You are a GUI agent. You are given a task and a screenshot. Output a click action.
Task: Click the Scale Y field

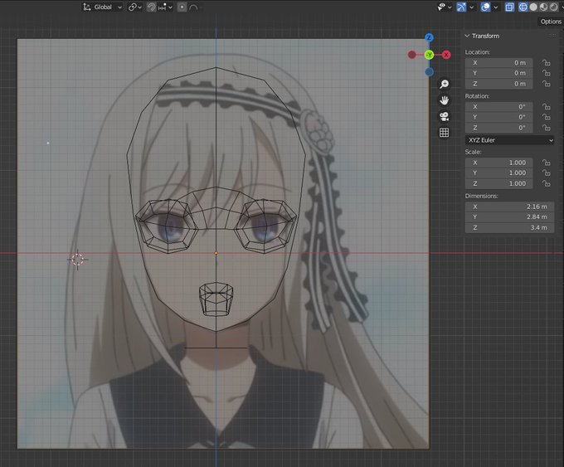pos(498,173)
